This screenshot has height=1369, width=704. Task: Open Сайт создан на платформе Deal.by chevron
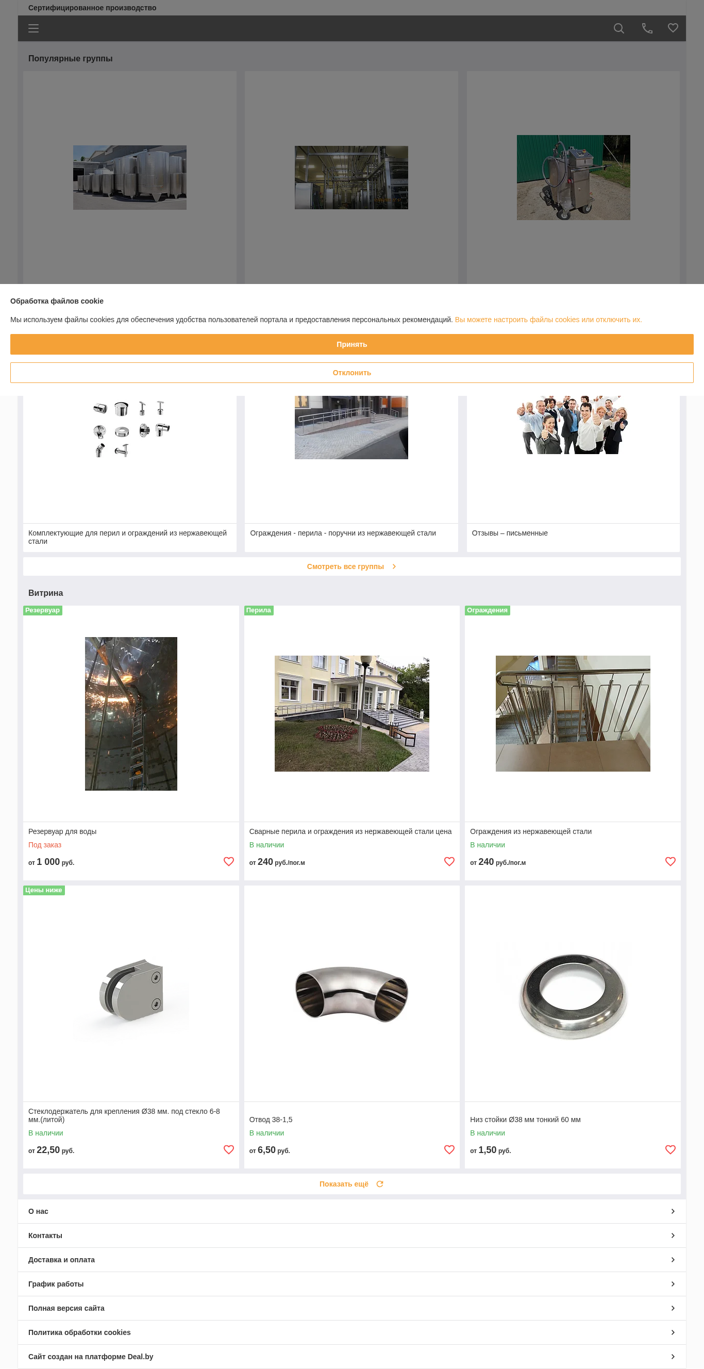[673, 1356]
